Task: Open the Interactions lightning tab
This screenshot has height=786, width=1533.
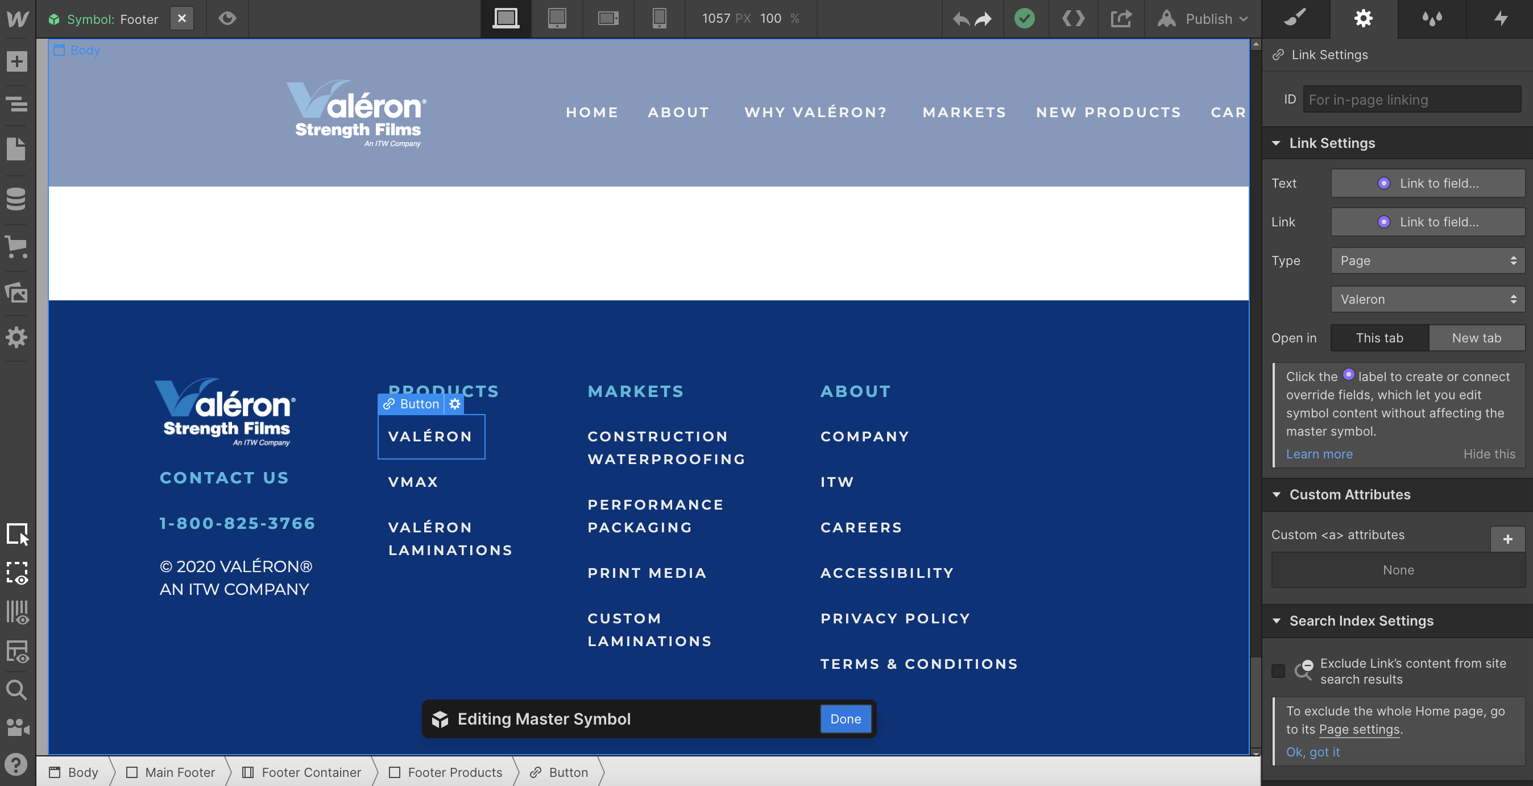Action: pyautogui.click(x=1500, y=18)
